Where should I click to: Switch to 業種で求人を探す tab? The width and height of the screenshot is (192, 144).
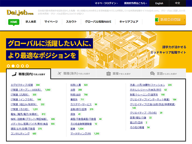118,73
